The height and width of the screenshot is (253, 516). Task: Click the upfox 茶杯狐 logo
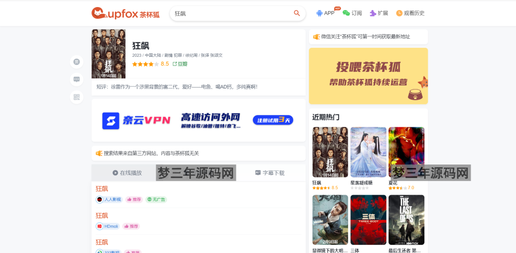coord(125,13)
